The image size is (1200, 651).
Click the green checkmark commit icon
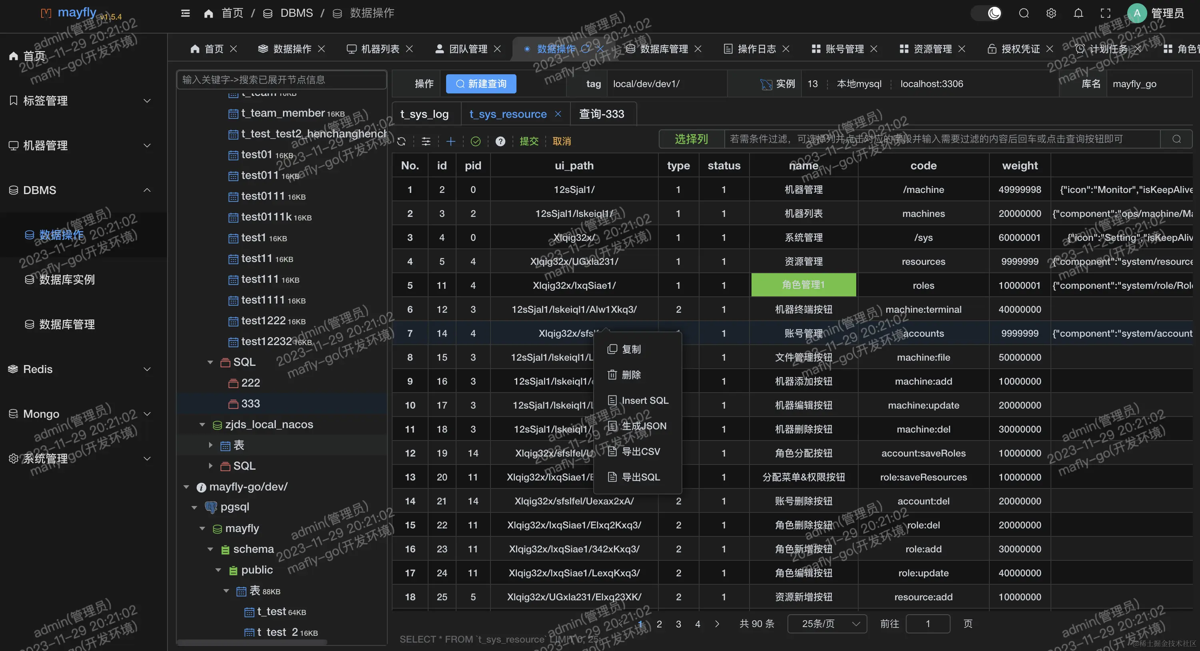(475, 141)
